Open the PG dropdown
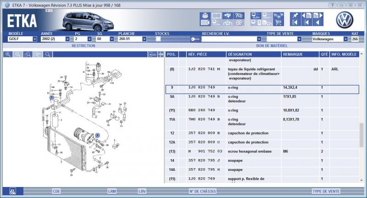The image size is (367, 198). 89,39
